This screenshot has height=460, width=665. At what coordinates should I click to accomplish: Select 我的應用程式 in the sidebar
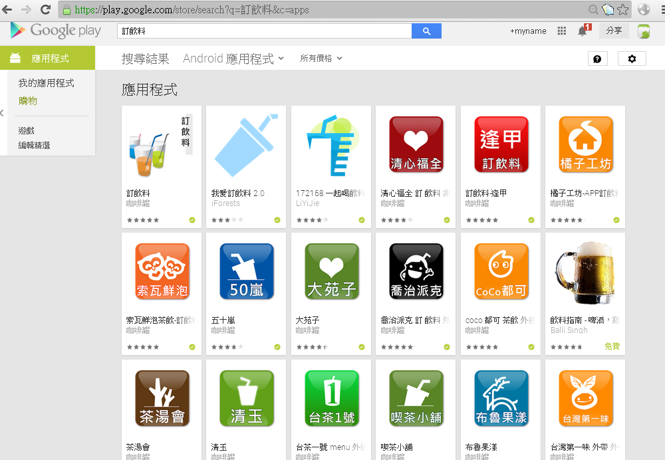pos(46,83)
